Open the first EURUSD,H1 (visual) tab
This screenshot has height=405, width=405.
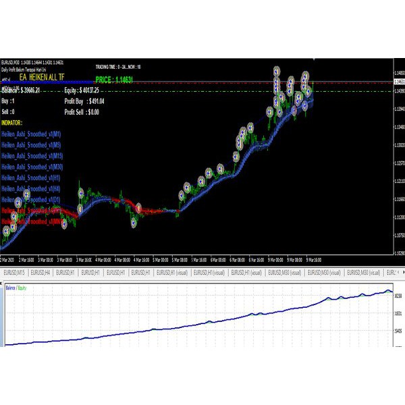171,272
